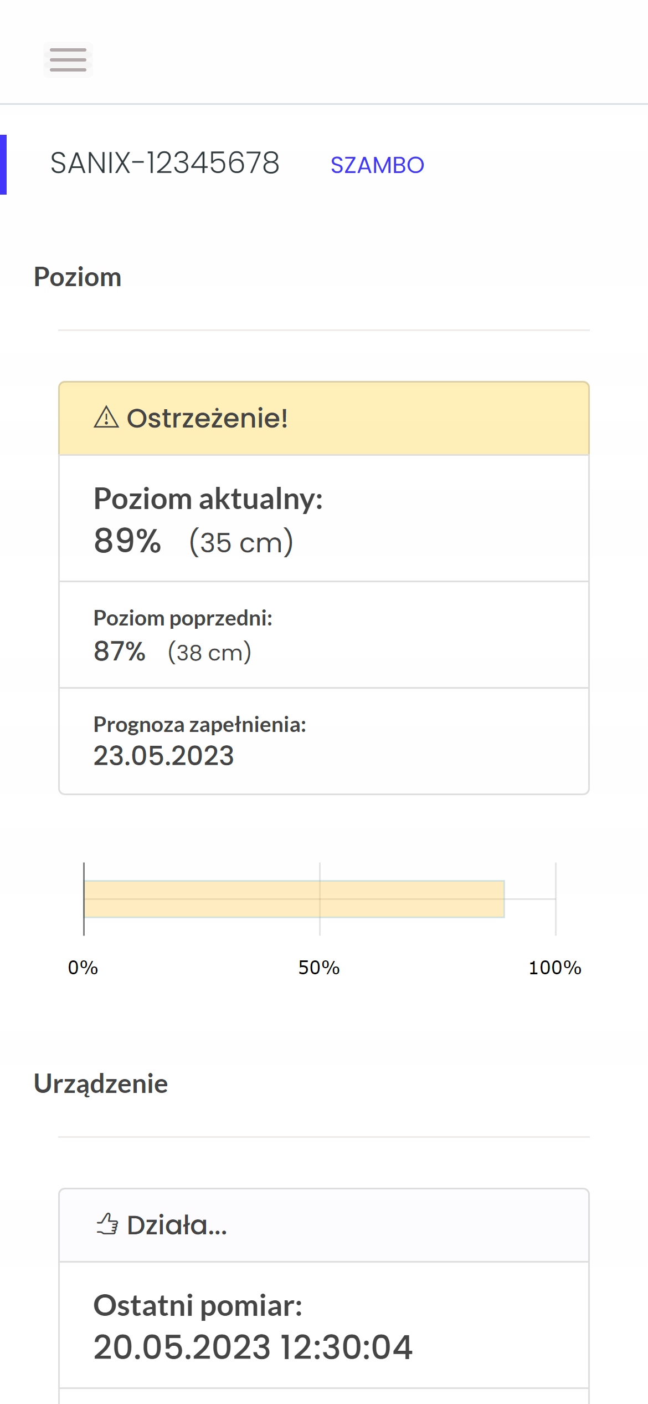Click the 0% axis label
The height and width of the screenshot is (1404, 648).
click(83, 968)
